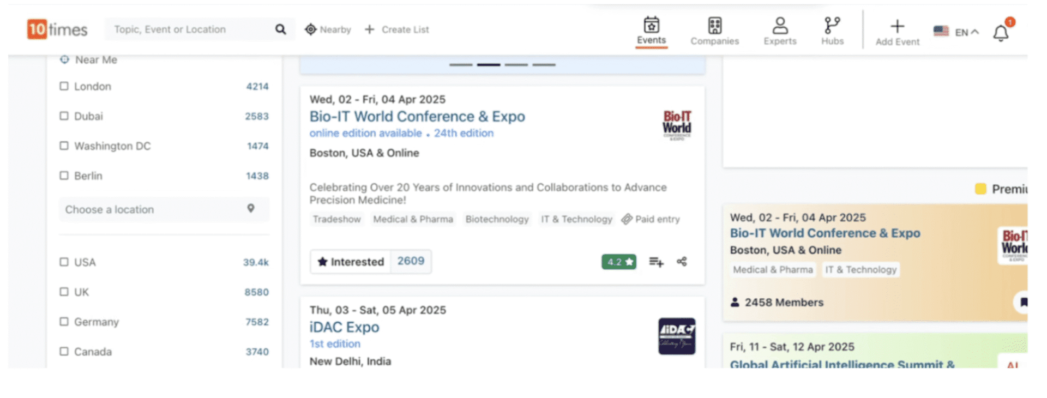Screen dimensions: 1047x398
Task: Click the 2458 Members text
Action: click(x=784, y=302)
